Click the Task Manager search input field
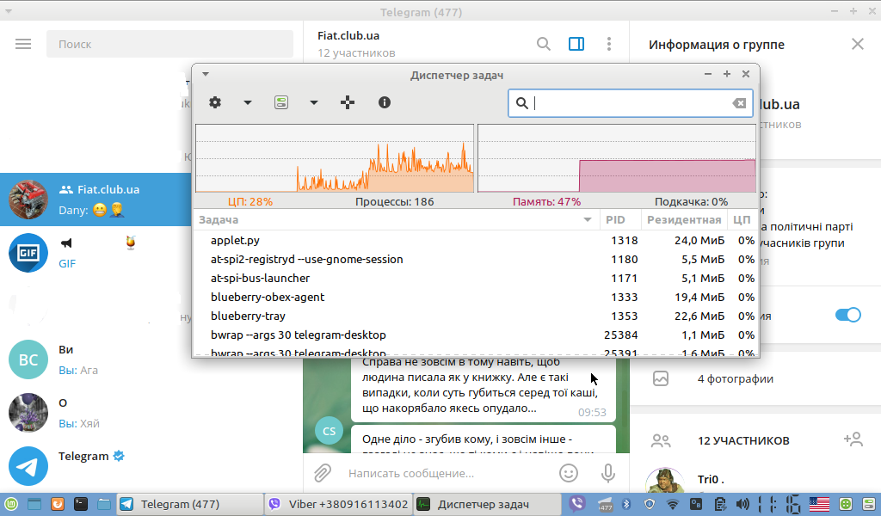 628,103
